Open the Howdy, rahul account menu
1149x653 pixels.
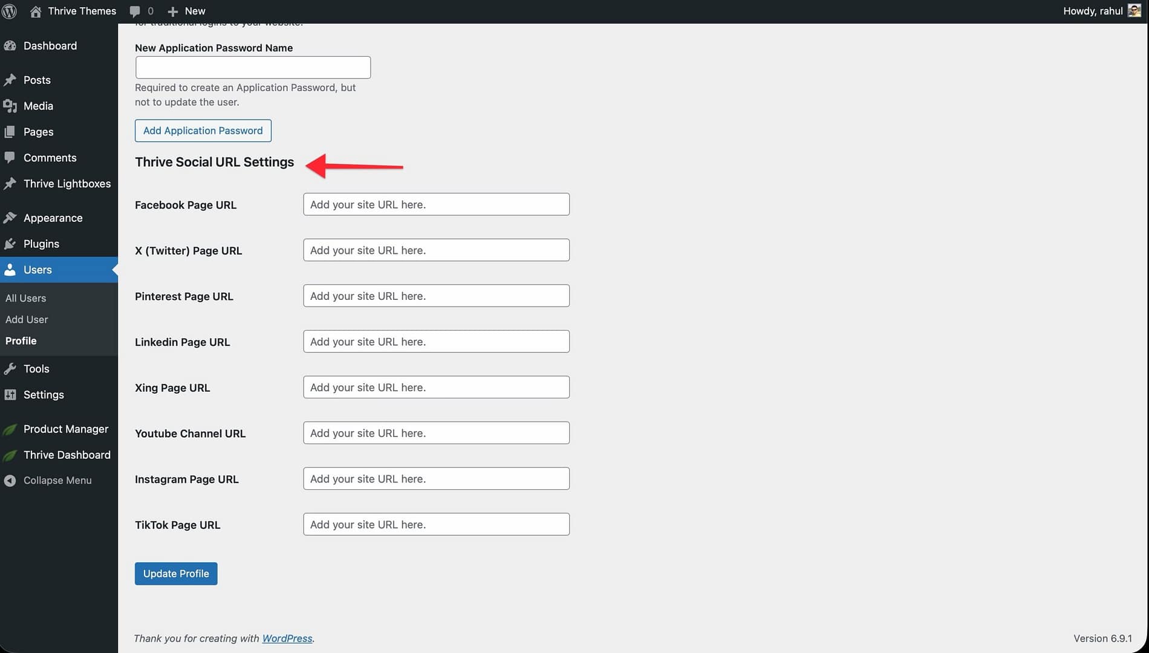coord(1092,11)
